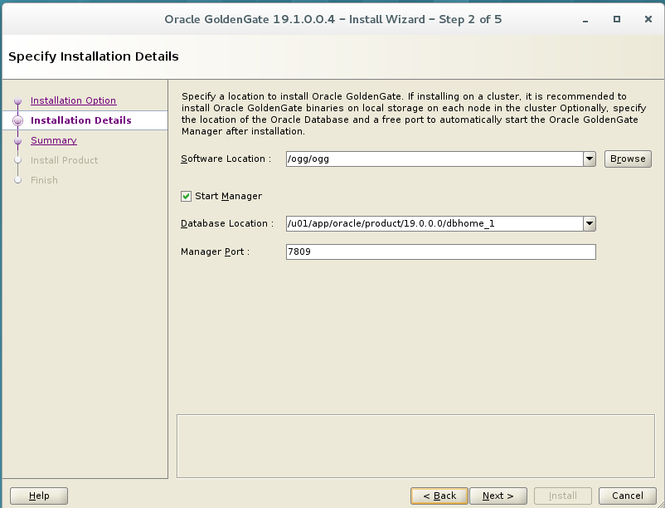Click the Database Location text field

coord(434,223)
